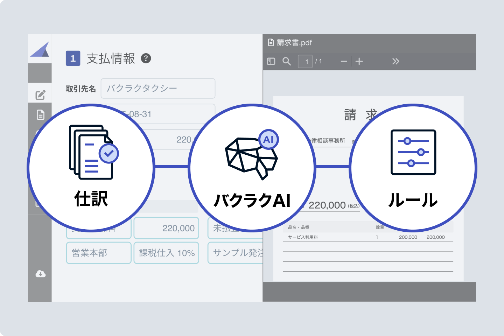Click the 取引先名 input バクラクタクシー
The image size is (504, 336).
pos(158,88)
